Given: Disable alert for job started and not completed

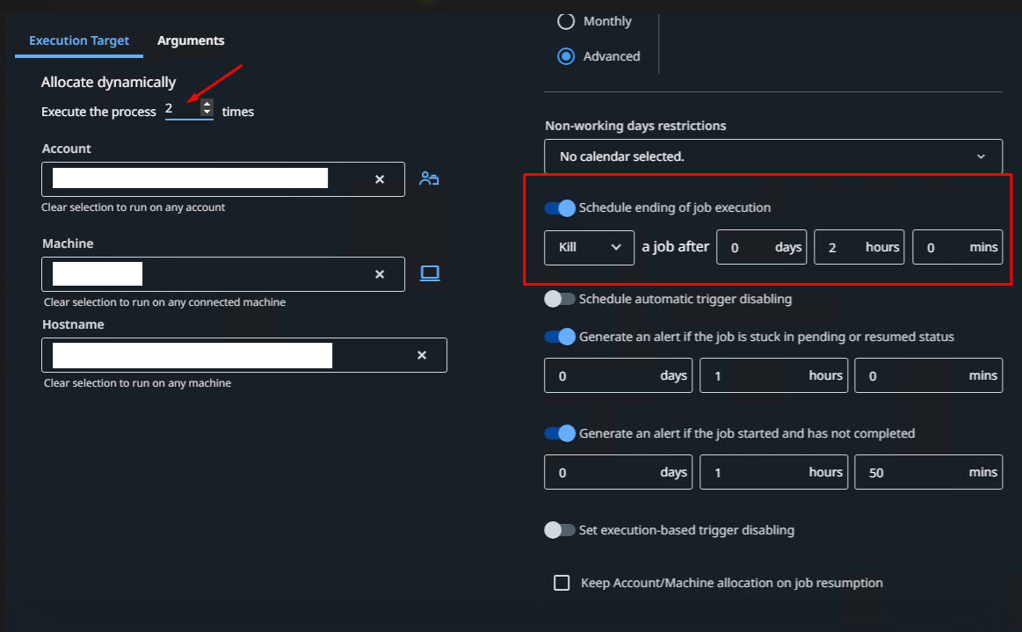Looking at the screenshot, I should (x=560, y=433).
